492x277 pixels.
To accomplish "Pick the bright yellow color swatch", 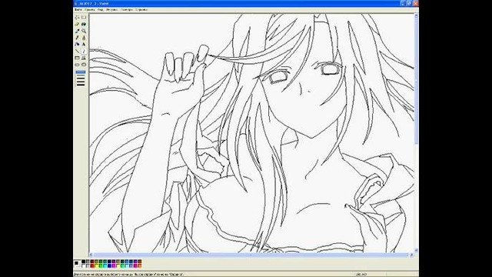I will (96, 266).
